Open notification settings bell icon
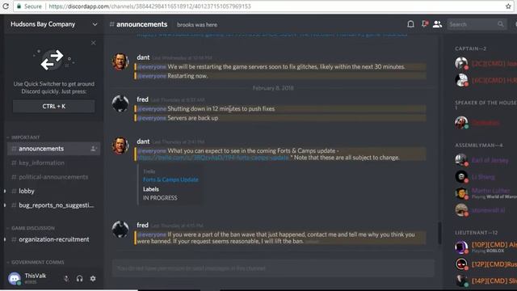This screenshot has height=291, width=517. pyautogui.click(x=410, y=24)
